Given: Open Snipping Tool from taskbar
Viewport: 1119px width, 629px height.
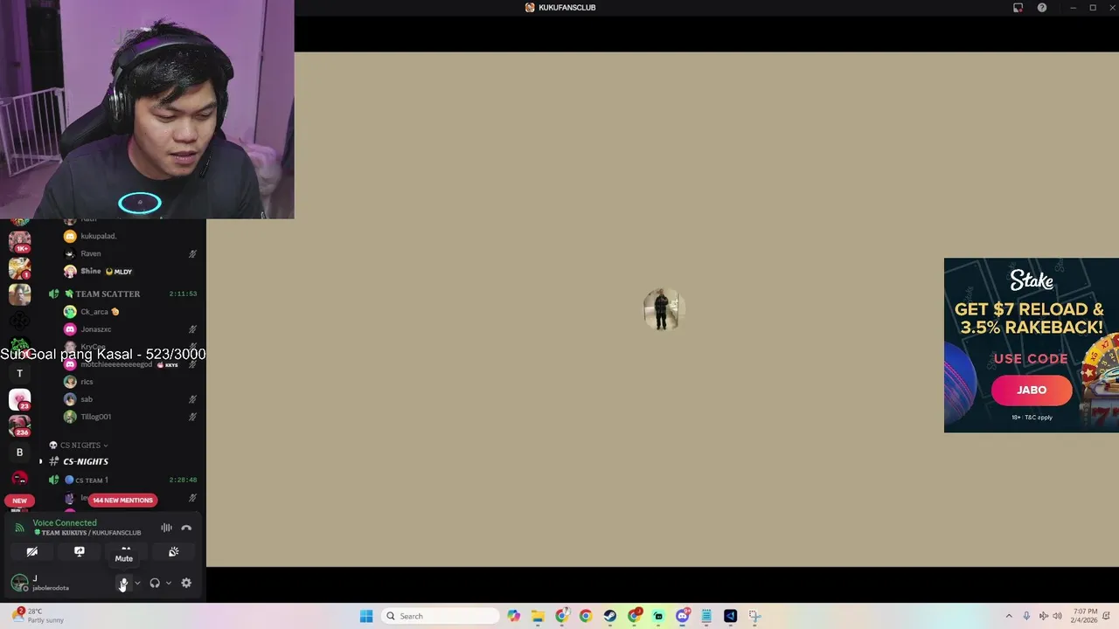Looking at the screenshot, I should (x=755, y=616).
